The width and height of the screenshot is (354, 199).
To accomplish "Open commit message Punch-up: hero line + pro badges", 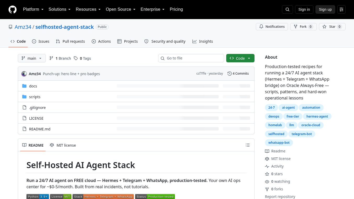I will coord(71,74).
